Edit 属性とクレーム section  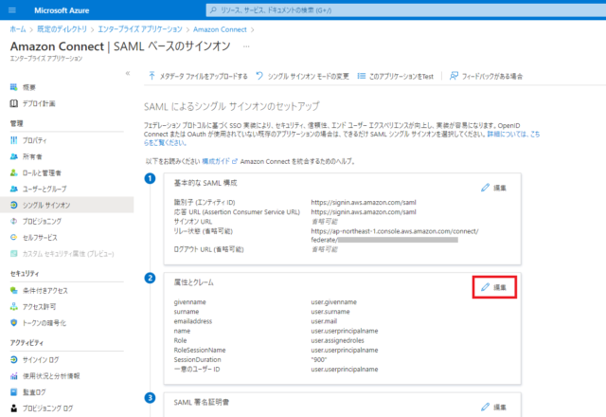494,287
